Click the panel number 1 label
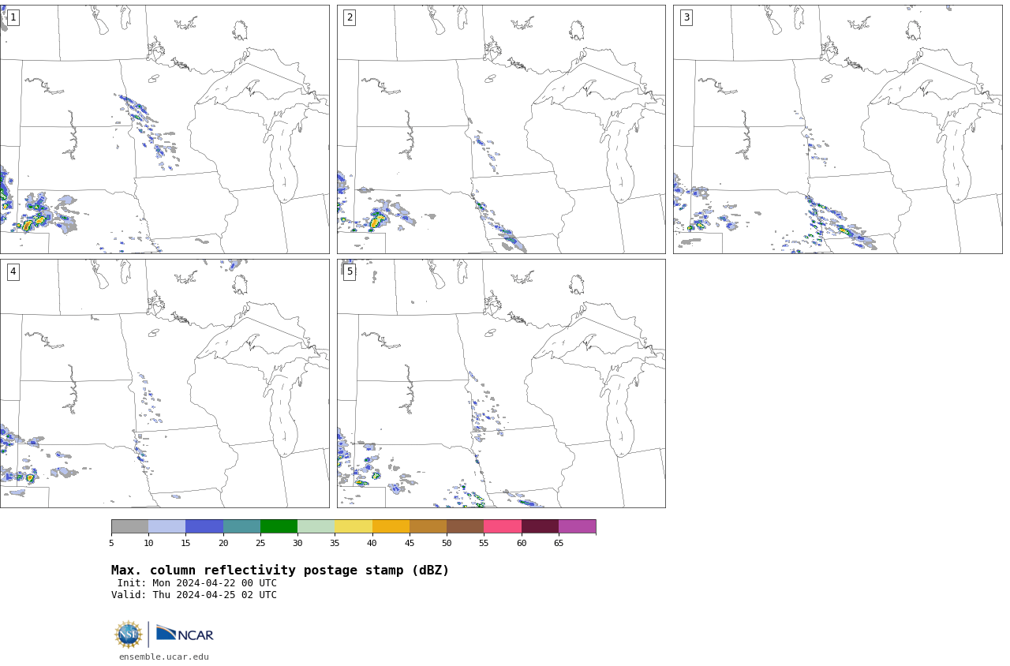Viewport: 1010px width, 666px height. tap(13, 17)
